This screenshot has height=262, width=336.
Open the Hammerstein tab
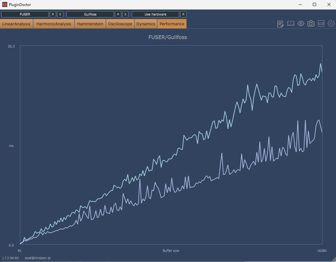click(90, 24)
